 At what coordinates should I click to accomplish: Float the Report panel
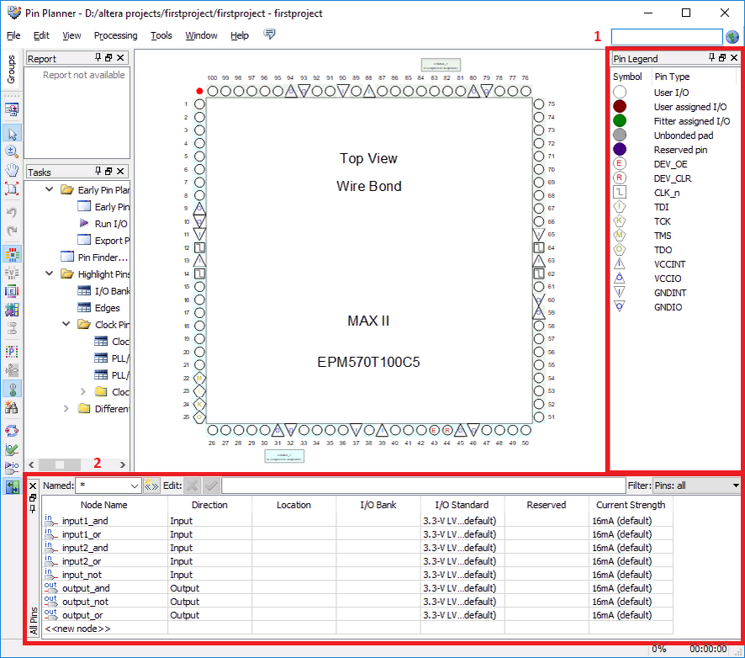108,57
